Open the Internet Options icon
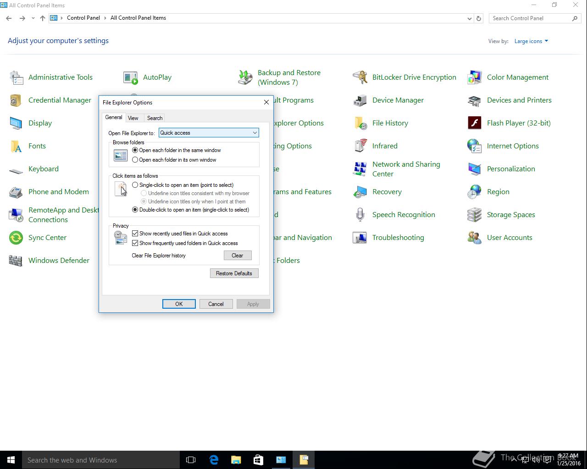The width and height of the screenshot is (587, 469). coord(475,146)
